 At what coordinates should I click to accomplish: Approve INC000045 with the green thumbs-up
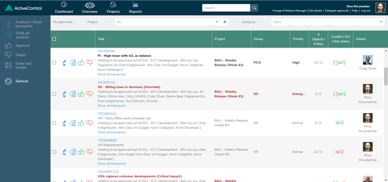tap(81, 62)
